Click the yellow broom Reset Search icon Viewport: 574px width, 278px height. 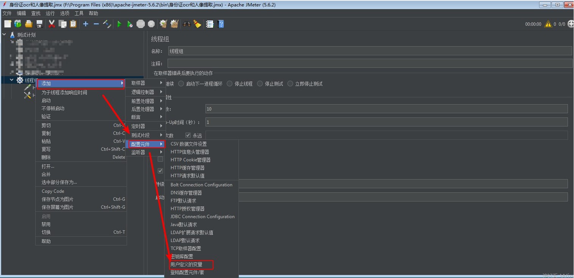[x=198, y=24]
